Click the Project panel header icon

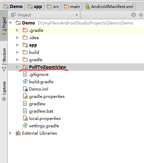coord(14,15)
